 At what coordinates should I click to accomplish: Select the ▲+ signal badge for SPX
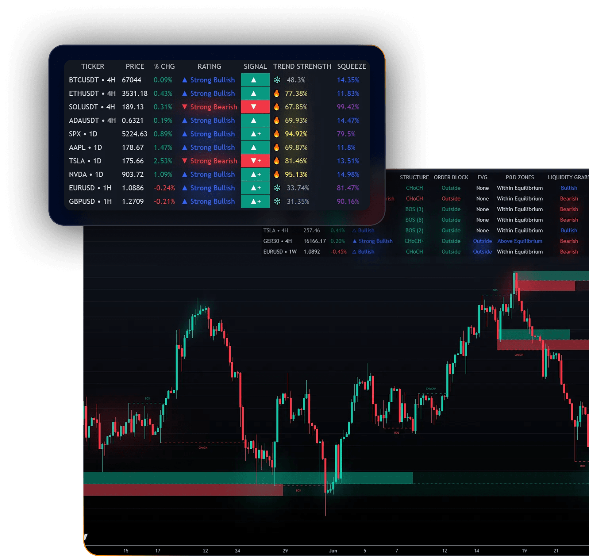tap(255, 134)
